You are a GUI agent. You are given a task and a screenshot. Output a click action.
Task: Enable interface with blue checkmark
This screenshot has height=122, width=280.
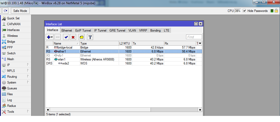66,37
